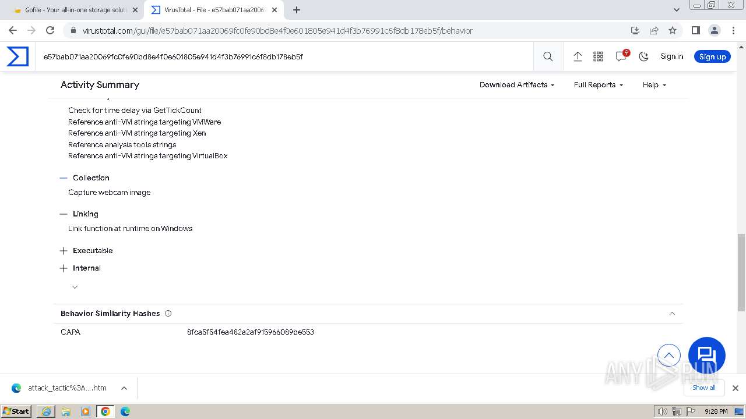Click the page vertical scrollbar
Viewport: 746px width, 419px height.
741,272
